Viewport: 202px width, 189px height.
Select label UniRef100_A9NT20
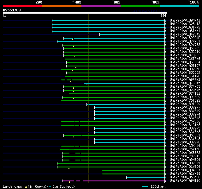185,181
